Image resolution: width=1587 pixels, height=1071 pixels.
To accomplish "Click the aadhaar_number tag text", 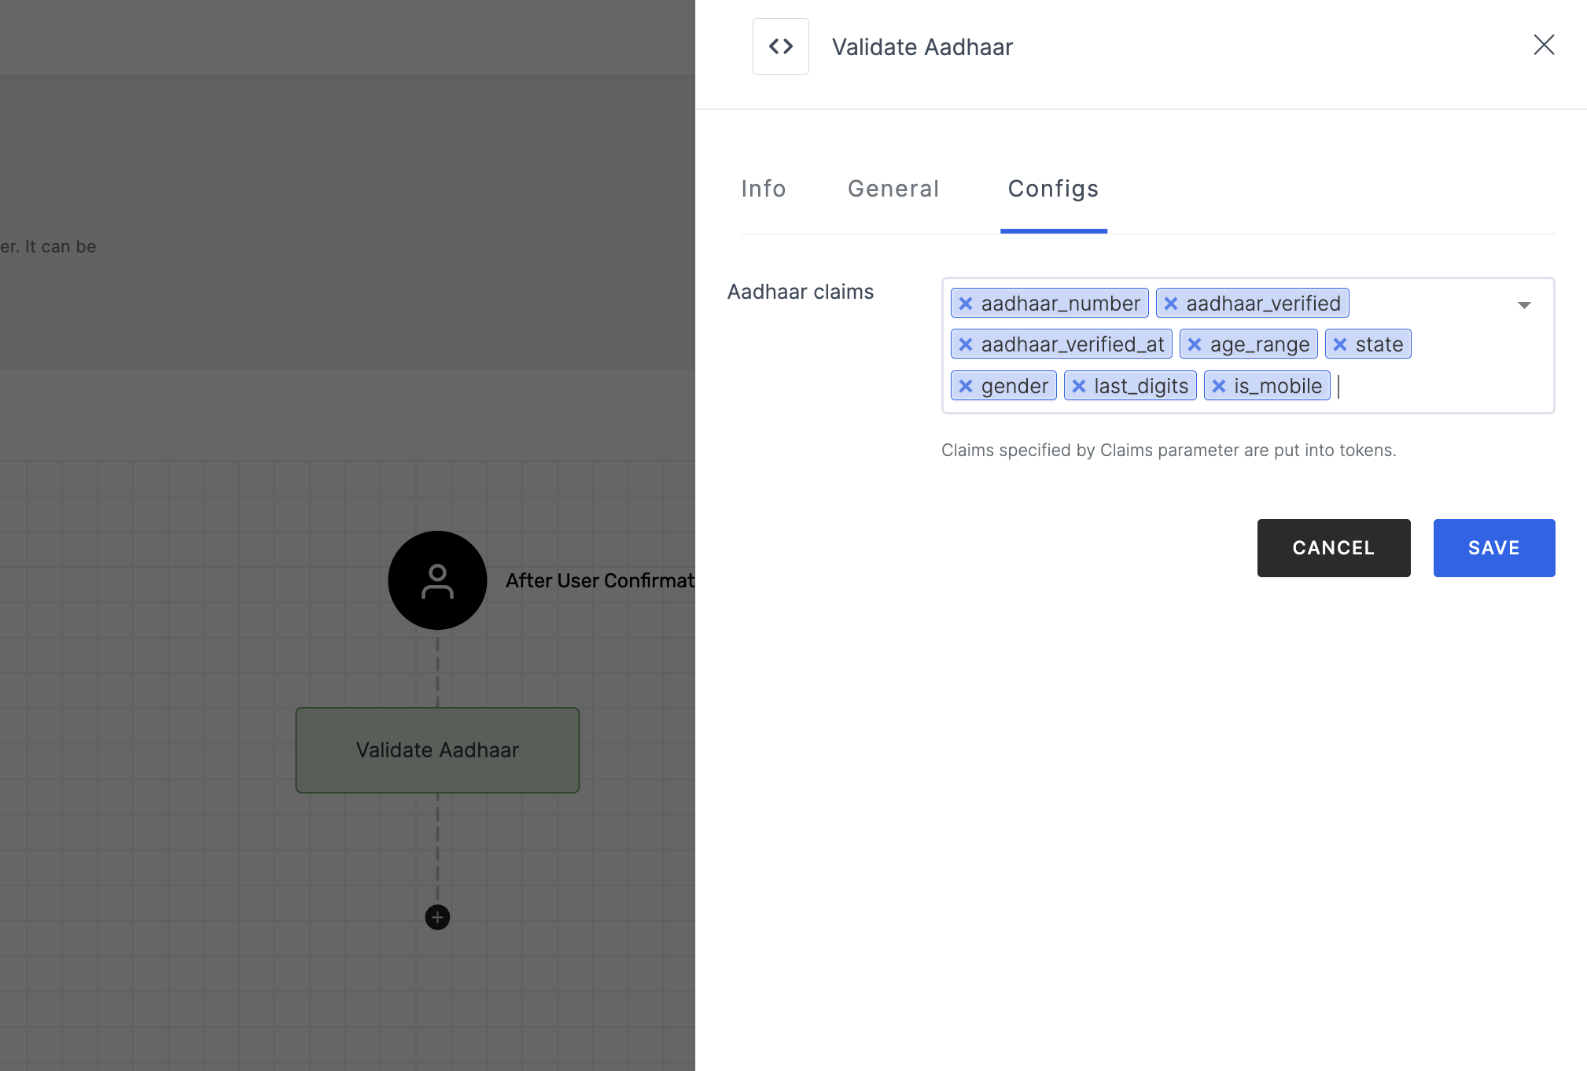I will (x=1060, y=304).
